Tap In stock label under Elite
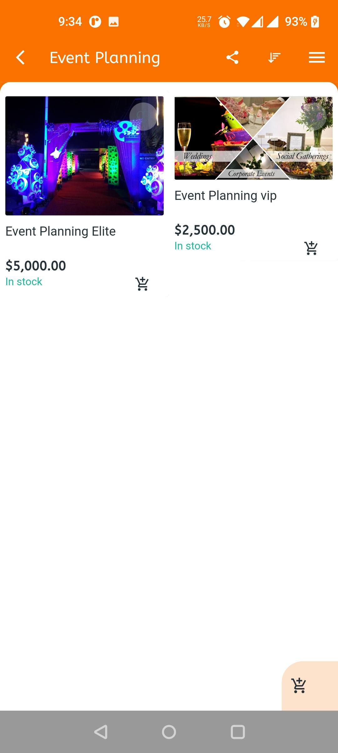Image resolution: width=338 pixels, height=753 pixels. (x=24, y=282)
